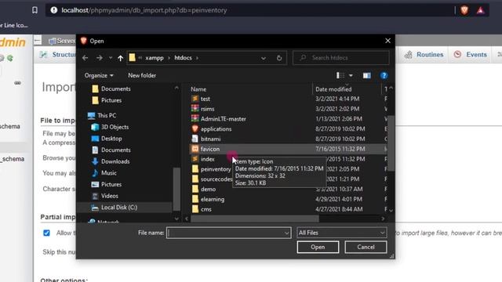Click the Search htdocs box
The height and width of the screenshot is (282, 502).
[x=341, y=58]
